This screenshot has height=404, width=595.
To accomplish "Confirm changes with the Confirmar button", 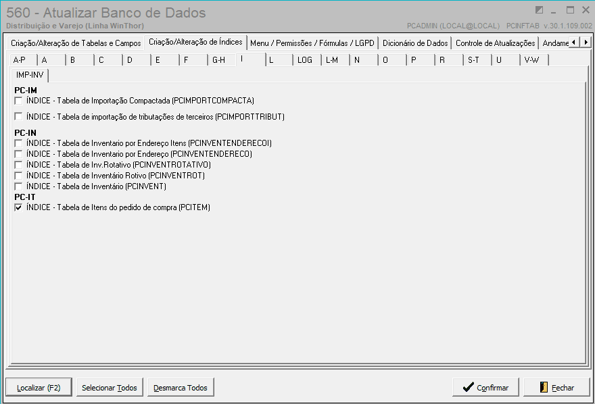I will pos(485,386).
